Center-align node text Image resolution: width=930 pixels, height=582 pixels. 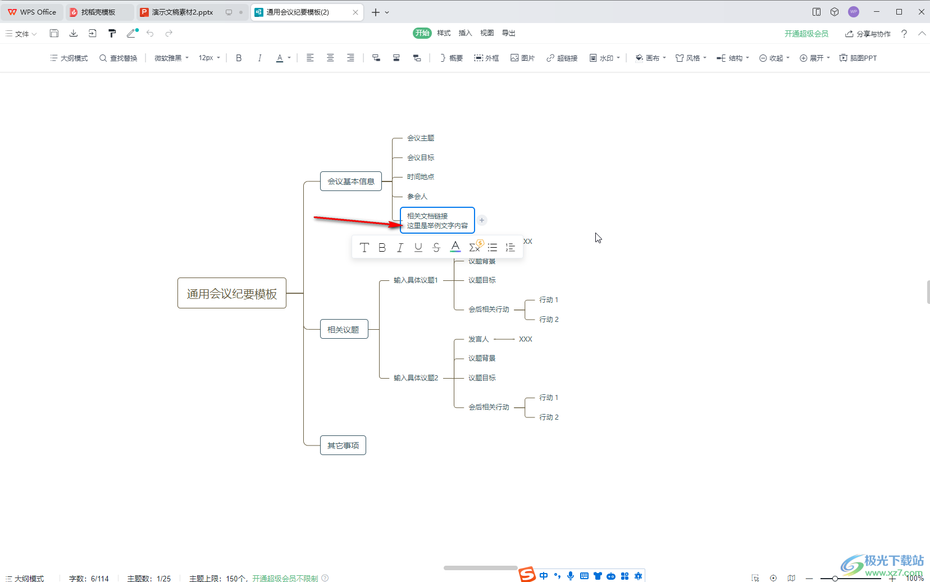coord(330,58)
